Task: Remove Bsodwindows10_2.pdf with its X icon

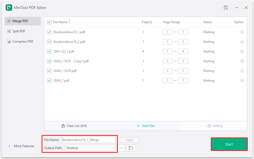Action: coord(242,42)
